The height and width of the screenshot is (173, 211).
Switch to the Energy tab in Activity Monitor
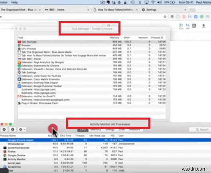[x=110, y=130]
